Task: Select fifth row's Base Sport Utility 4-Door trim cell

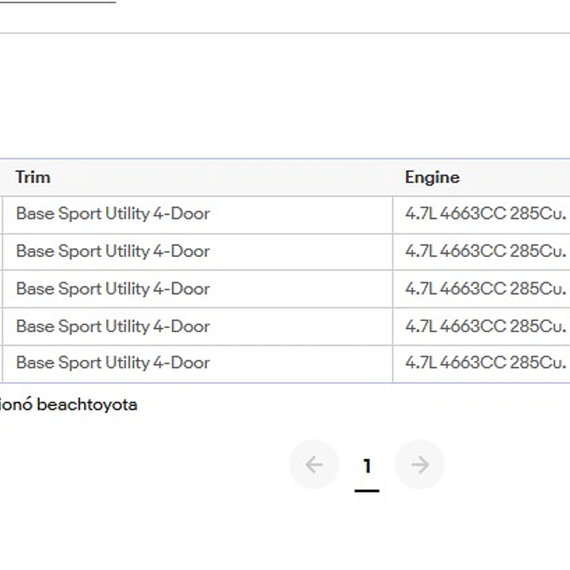Action: click(x=197, y=364)
